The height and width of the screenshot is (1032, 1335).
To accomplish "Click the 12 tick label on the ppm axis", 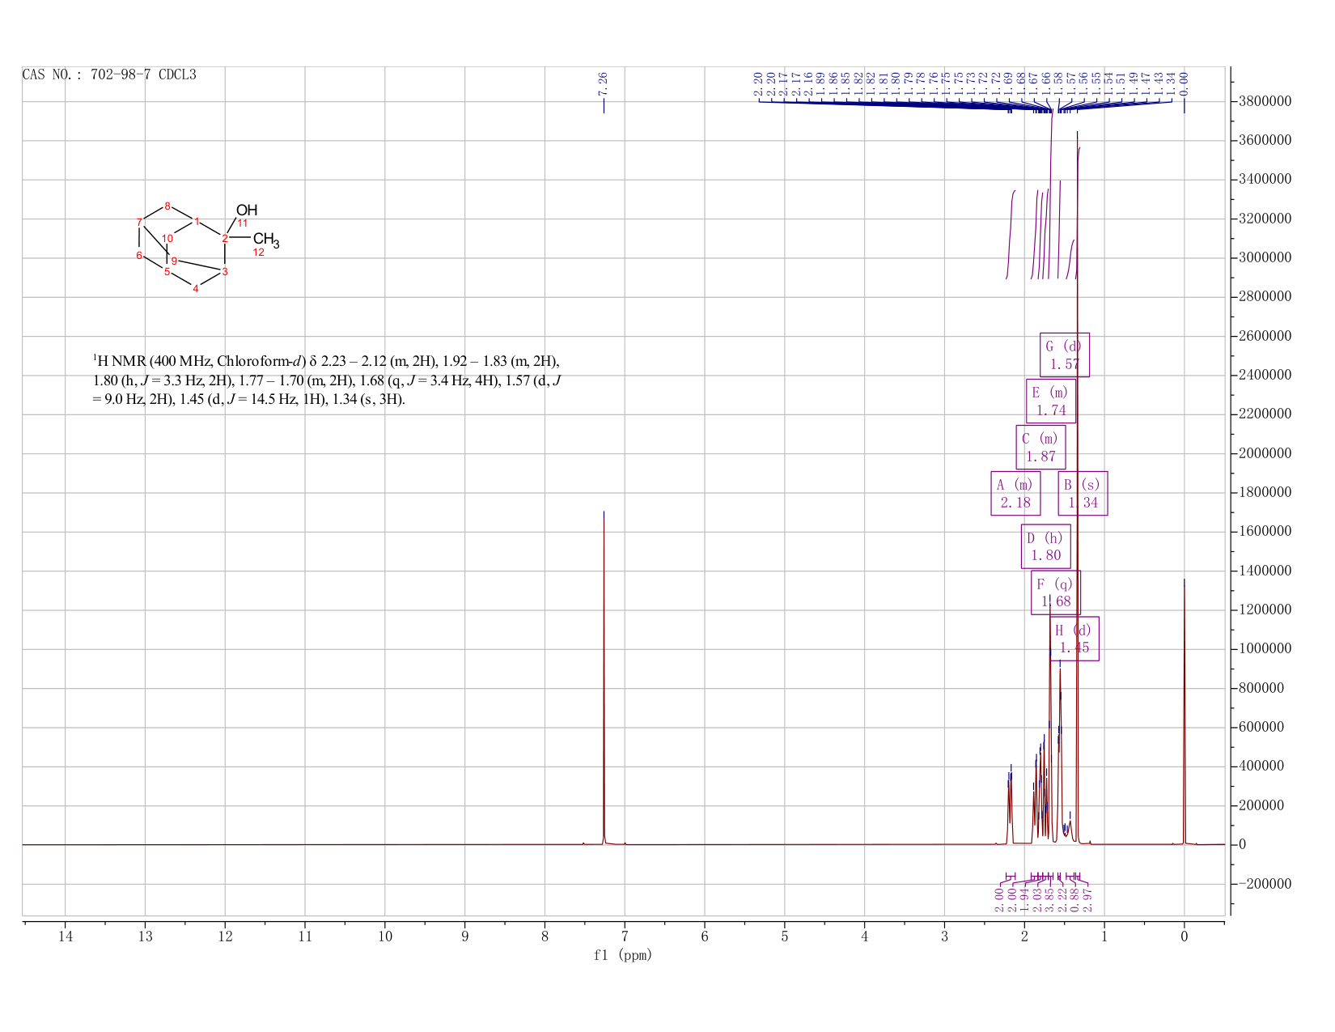I will click(x=225, y=936).
